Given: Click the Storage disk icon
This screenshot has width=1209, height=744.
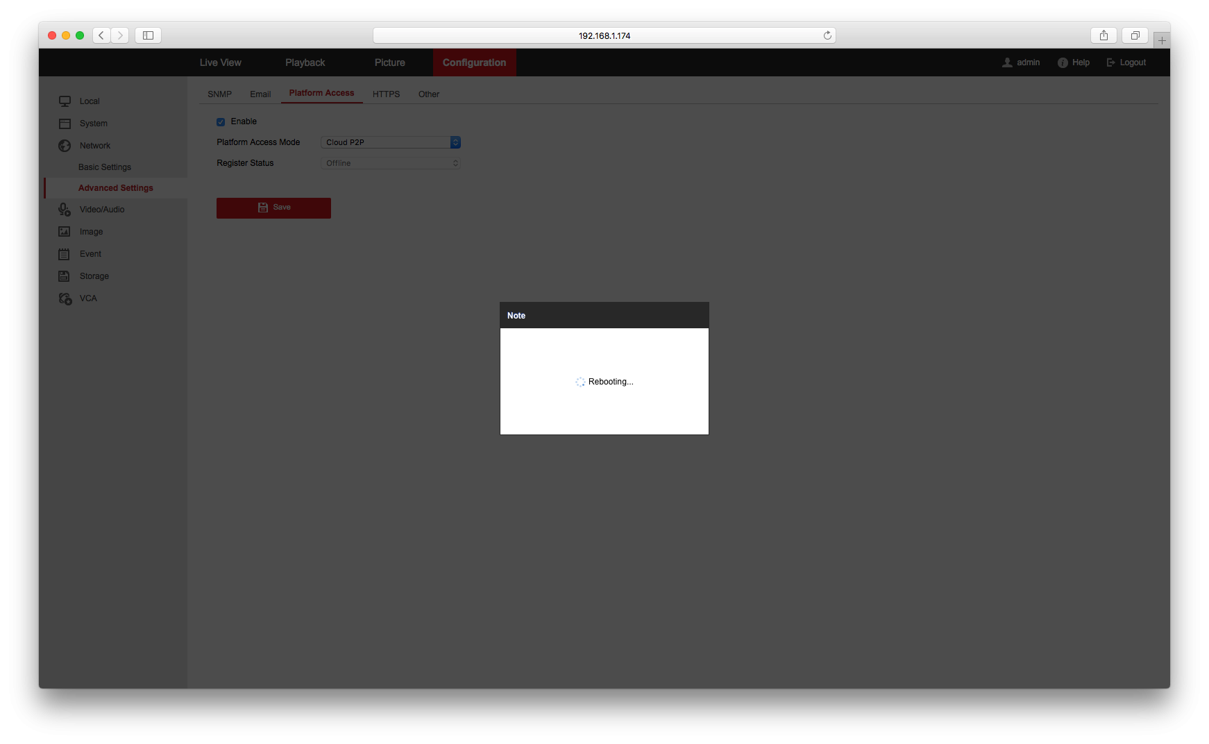Looking at the screenshot, I should point(65,276).
